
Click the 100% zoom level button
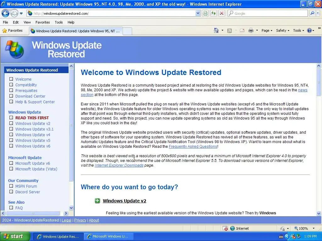tap(302, 228)
